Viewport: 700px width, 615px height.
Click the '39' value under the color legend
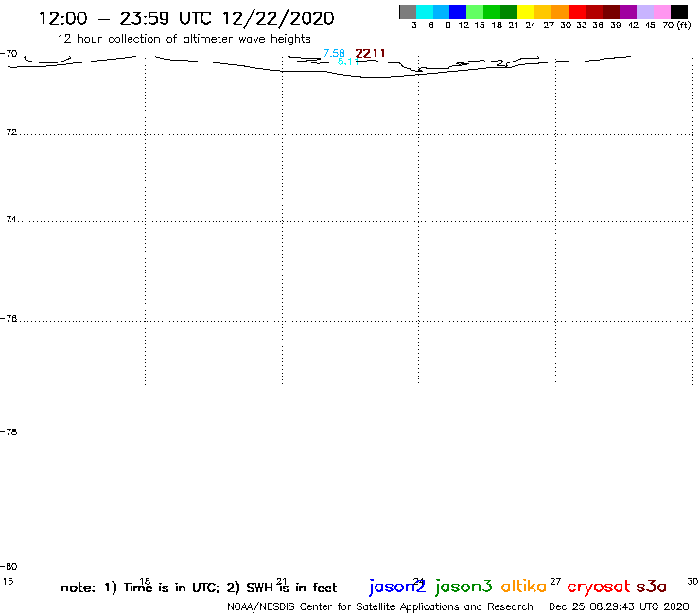click(x=616, y=26)
